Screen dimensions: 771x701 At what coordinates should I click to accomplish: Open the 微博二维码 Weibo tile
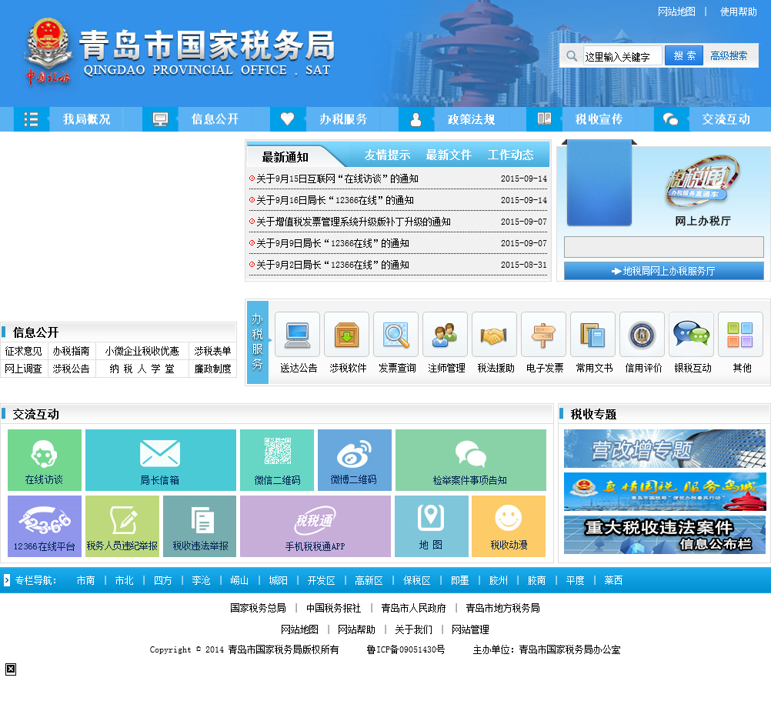tap(355, 460)
